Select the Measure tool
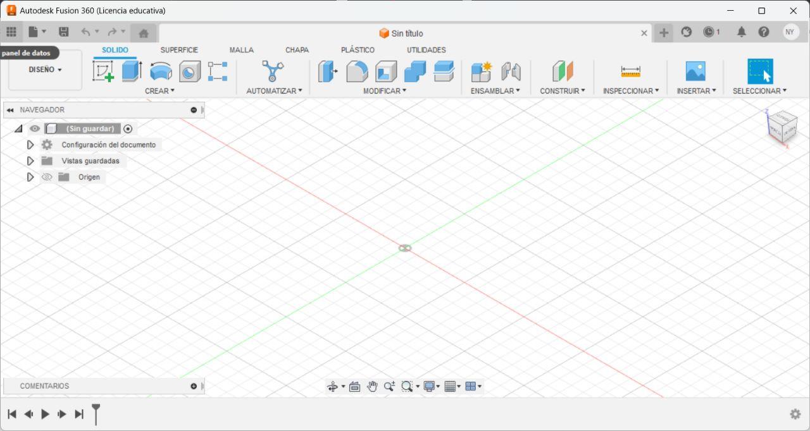The width and height of the screenshot is (810, 431). click(x=631, y=71)
